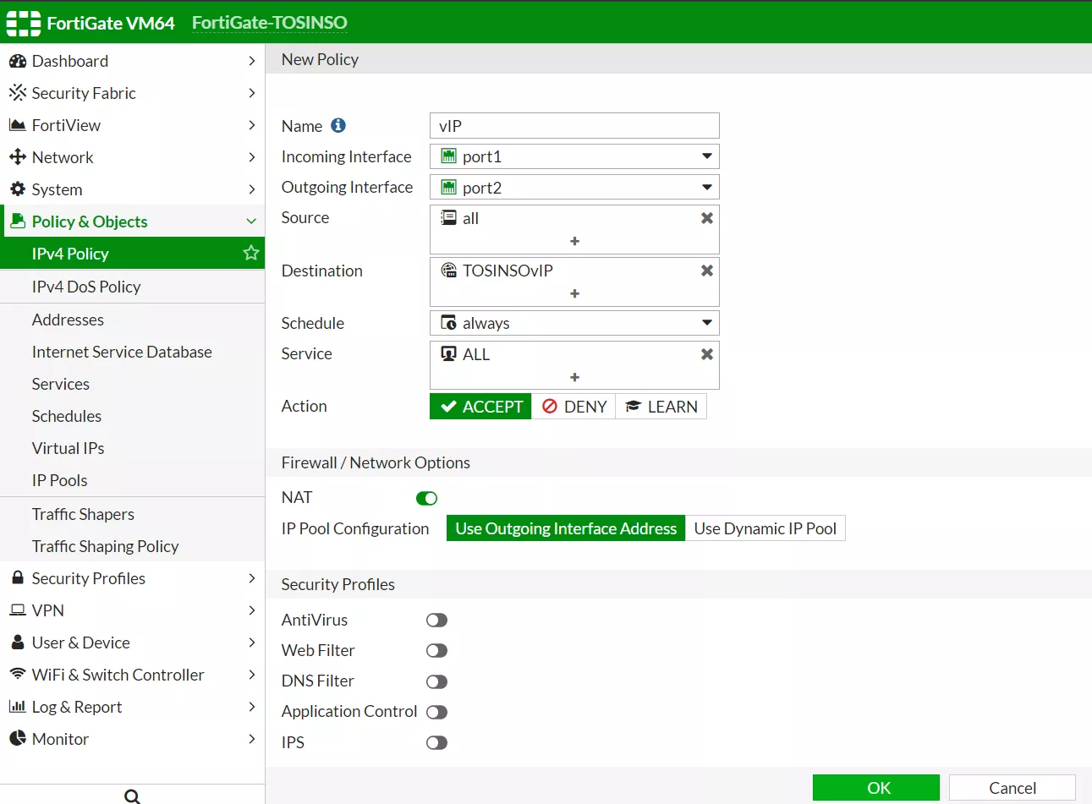The height and width of the screenshot is (804, 1092).
Task: Enable the DNS Filter toggle
Action: (436, 681)
